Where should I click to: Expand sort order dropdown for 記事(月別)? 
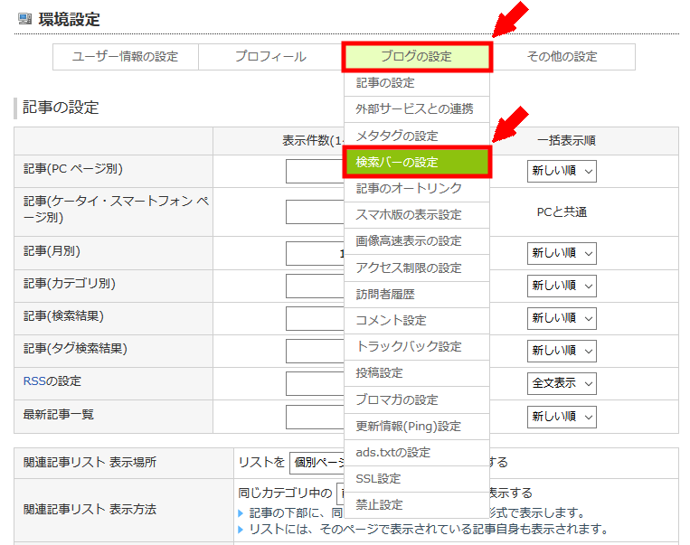[562, 253]
